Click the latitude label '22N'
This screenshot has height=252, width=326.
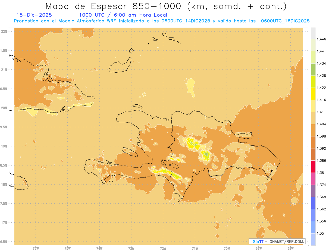click(4, 31)
